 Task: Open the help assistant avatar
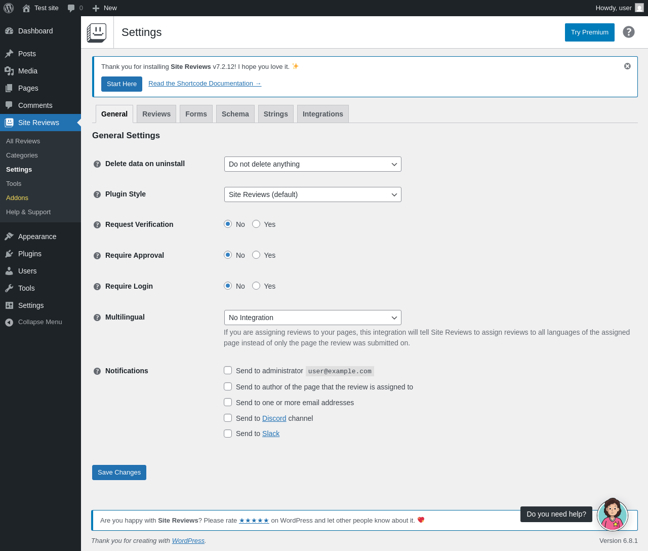613,515
